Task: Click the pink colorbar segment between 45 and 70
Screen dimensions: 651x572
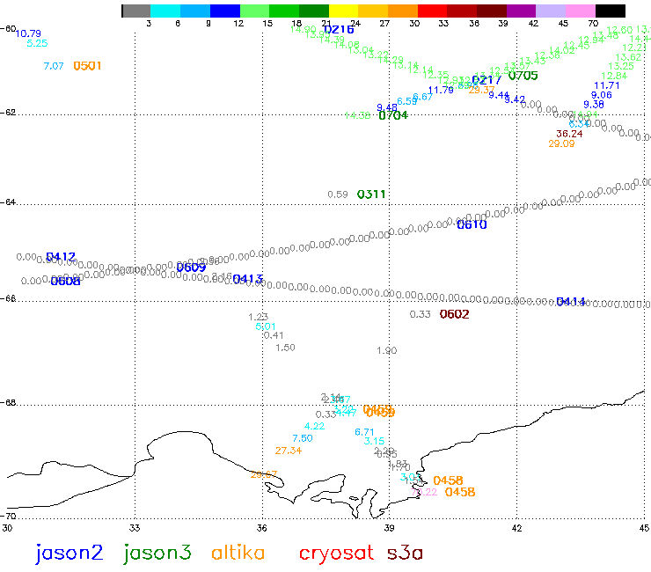Action: [581, 11]
